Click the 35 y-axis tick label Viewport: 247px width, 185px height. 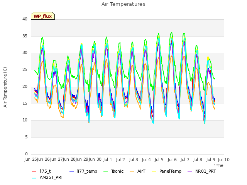point(25,36)
